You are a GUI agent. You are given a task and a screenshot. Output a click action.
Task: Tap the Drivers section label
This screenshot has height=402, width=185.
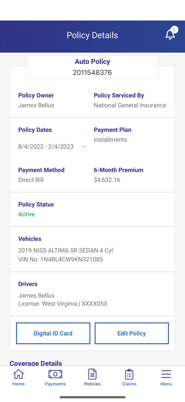pyautogui.click(x=28, y=284)
